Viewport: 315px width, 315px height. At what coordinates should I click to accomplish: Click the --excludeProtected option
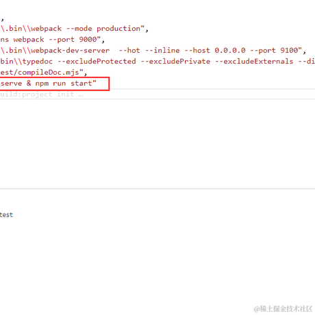click(97, 62)
